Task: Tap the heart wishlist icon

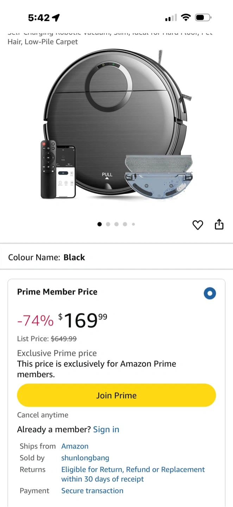Action: point(198,225)
